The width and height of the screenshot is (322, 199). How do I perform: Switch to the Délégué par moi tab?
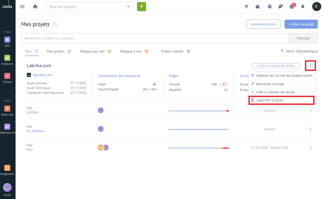[96, 51]
